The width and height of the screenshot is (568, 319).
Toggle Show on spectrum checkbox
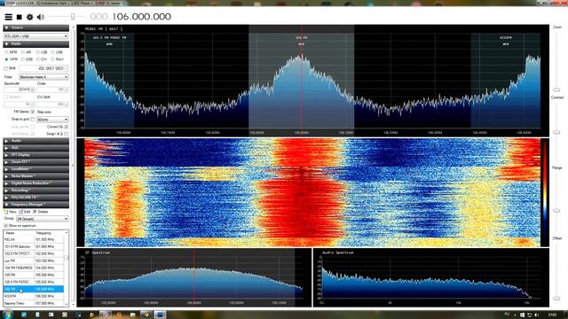click(x=6, y=226)
